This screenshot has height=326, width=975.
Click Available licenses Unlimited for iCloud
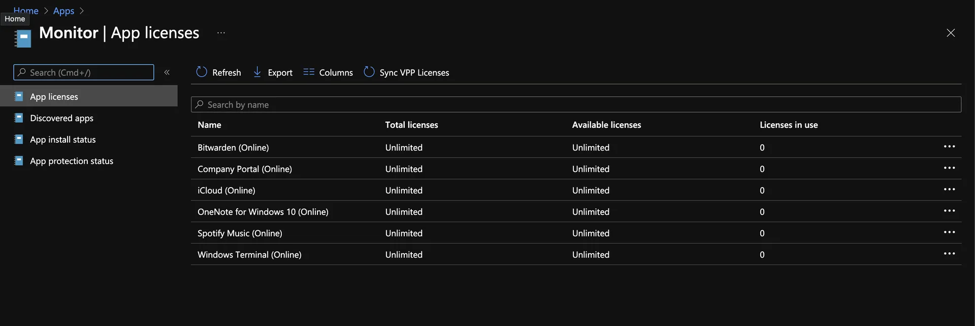(591, 190)
